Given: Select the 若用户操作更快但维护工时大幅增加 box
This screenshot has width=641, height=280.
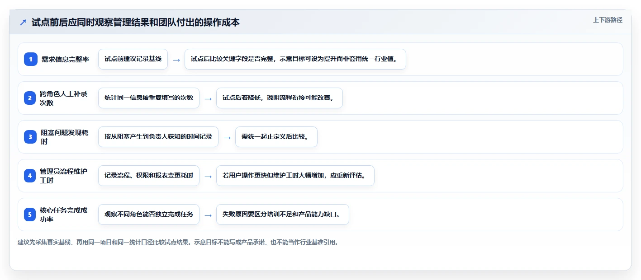Looking at the screenshot, I should (295, 176).
